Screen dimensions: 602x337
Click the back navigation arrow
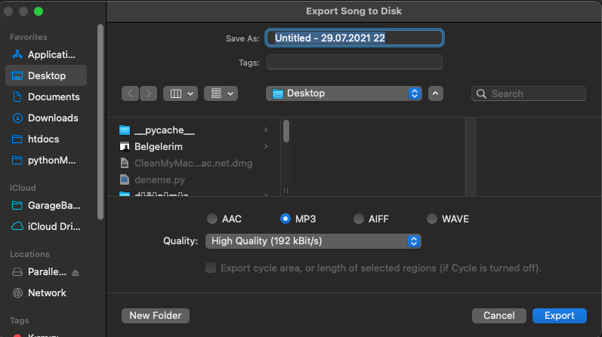tap(130, 93)
